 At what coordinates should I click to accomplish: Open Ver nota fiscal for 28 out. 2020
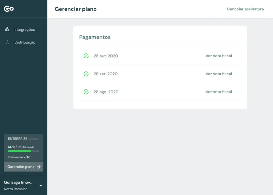coord(219,56)
